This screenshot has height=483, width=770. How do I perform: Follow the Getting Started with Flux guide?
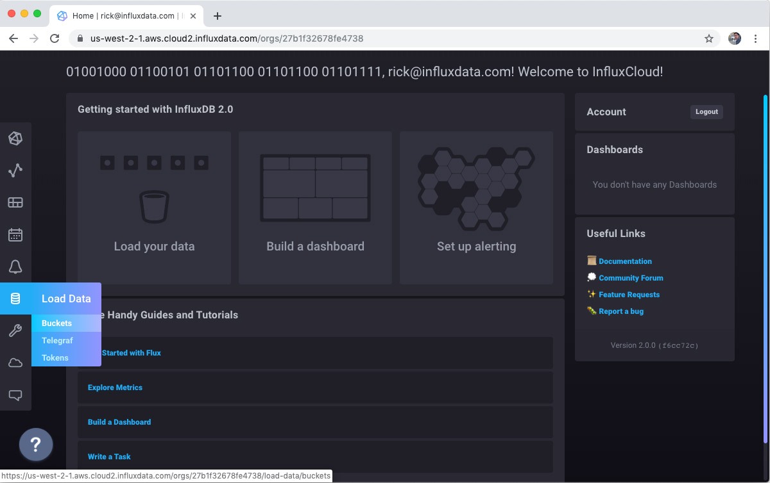click(x=131, y=352)
